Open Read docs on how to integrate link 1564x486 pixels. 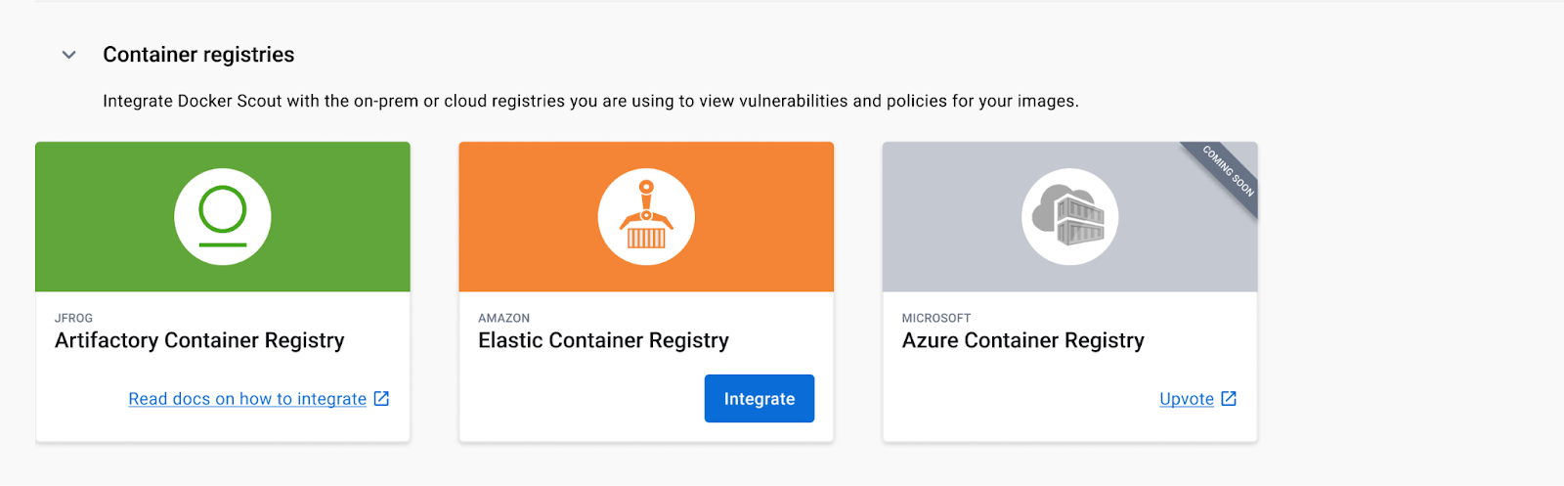click(247, 399)
